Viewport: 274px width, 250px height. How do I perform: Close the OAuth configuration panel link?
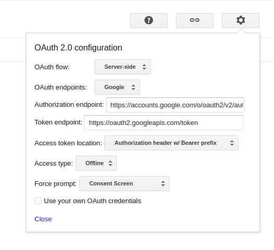click(43, 219)
